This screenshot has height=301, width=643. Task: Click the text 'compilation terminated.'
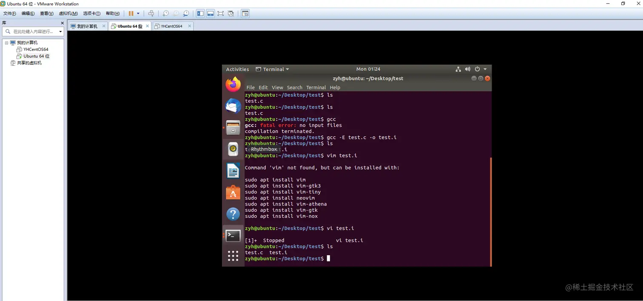click(x=280, y=131)
